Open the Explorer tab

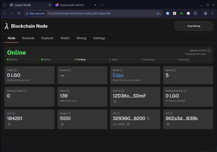coord(48,38)
